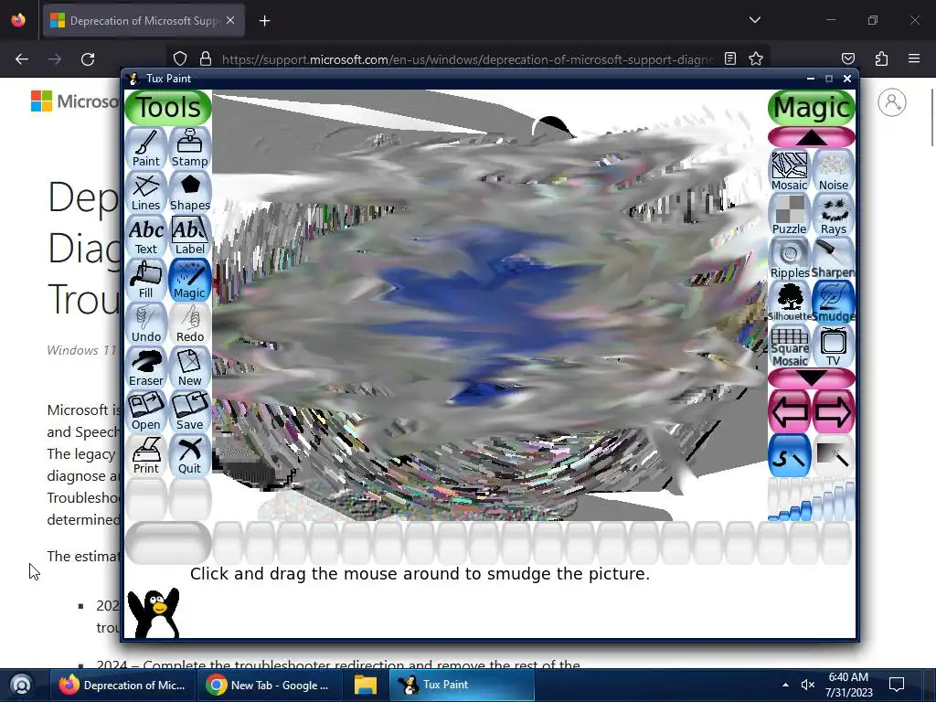This screenshot has width=936, height=702.
Task: Choose the Rays magic effect
Action: [x=834, y=214]
